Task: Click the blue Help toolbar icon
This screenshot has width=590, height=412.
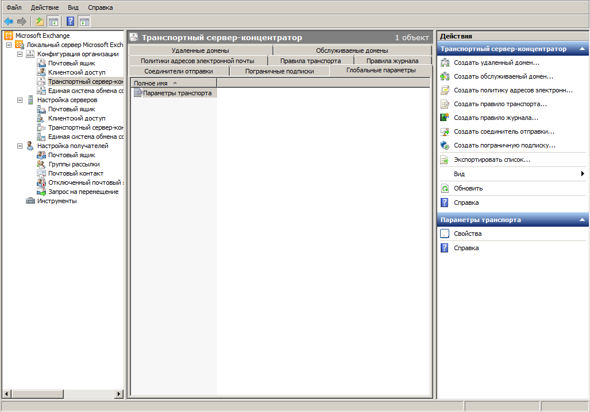Action: pos(70,22)
